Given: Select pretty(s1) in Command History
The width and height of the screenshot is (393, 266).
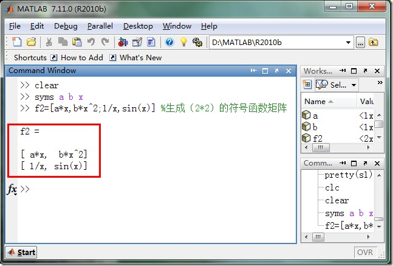Looking at the screenshot, I should (x=348, y=175).
